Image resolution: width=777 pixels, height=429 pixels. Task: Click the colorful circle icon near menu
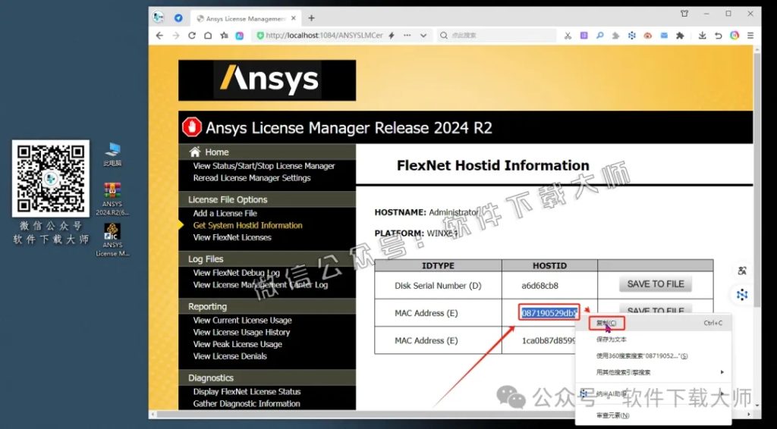(x=735, y=36)
